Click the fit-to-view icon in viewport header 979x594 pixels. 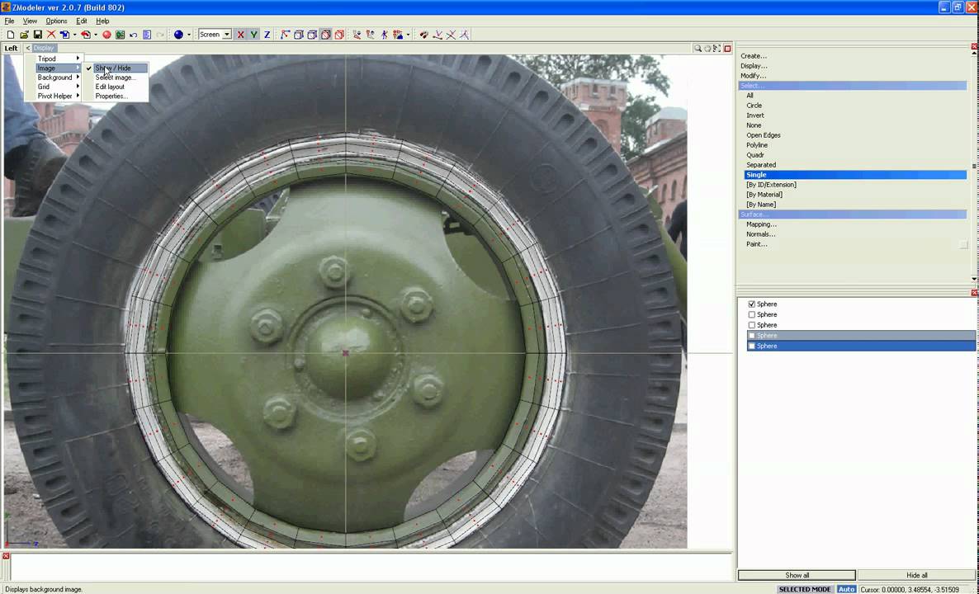717,48
